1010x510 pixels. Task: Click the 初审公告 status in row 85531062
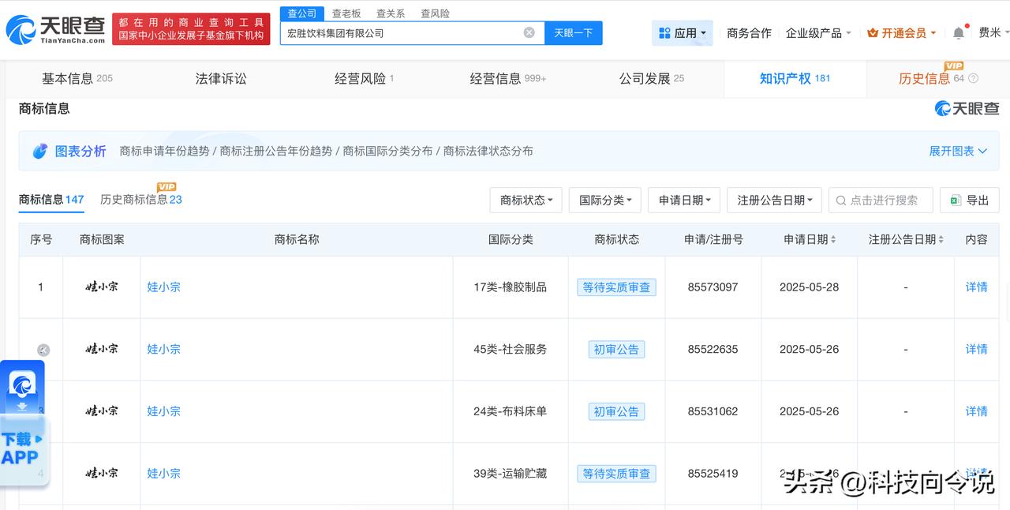616,411
